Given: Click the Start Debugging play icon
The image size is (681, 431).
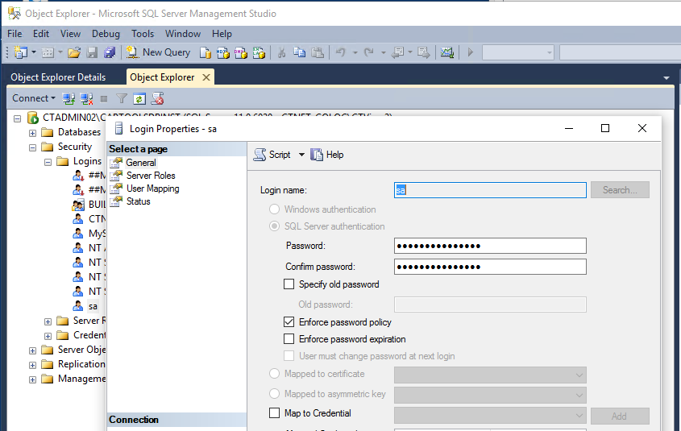Looking at the screenshot, I should pyautogui.click(x=471, y=52).
